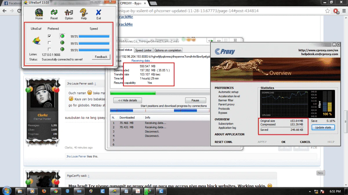
Task: Check the middle Preferred server checkbox
Action: pos(50,43)
